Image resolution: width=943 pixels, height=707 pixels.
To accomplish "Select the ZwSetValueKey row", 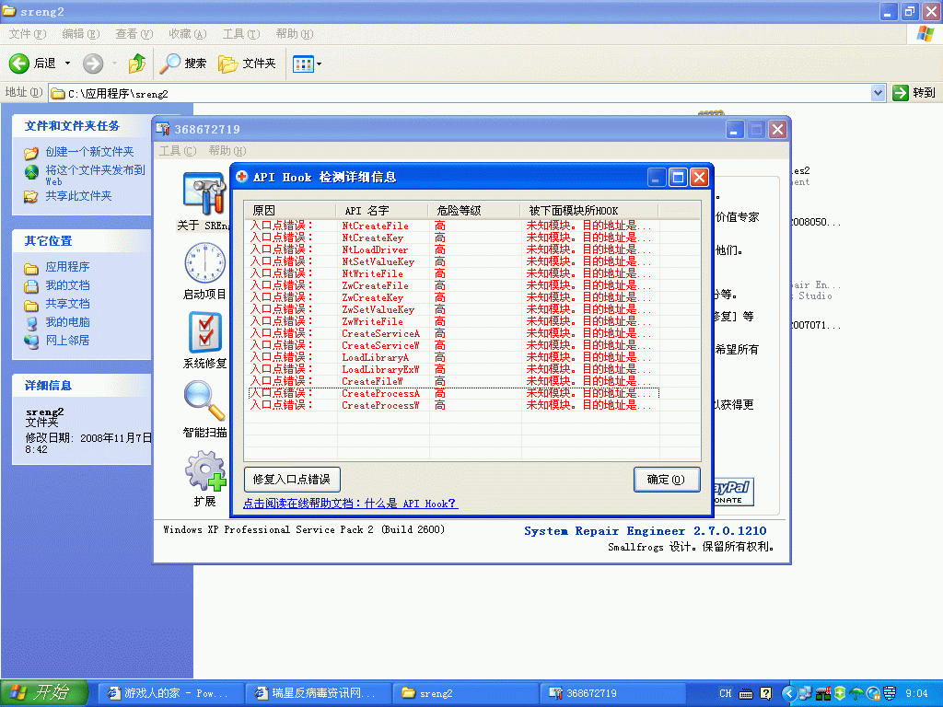I will (x=454, y=310).
